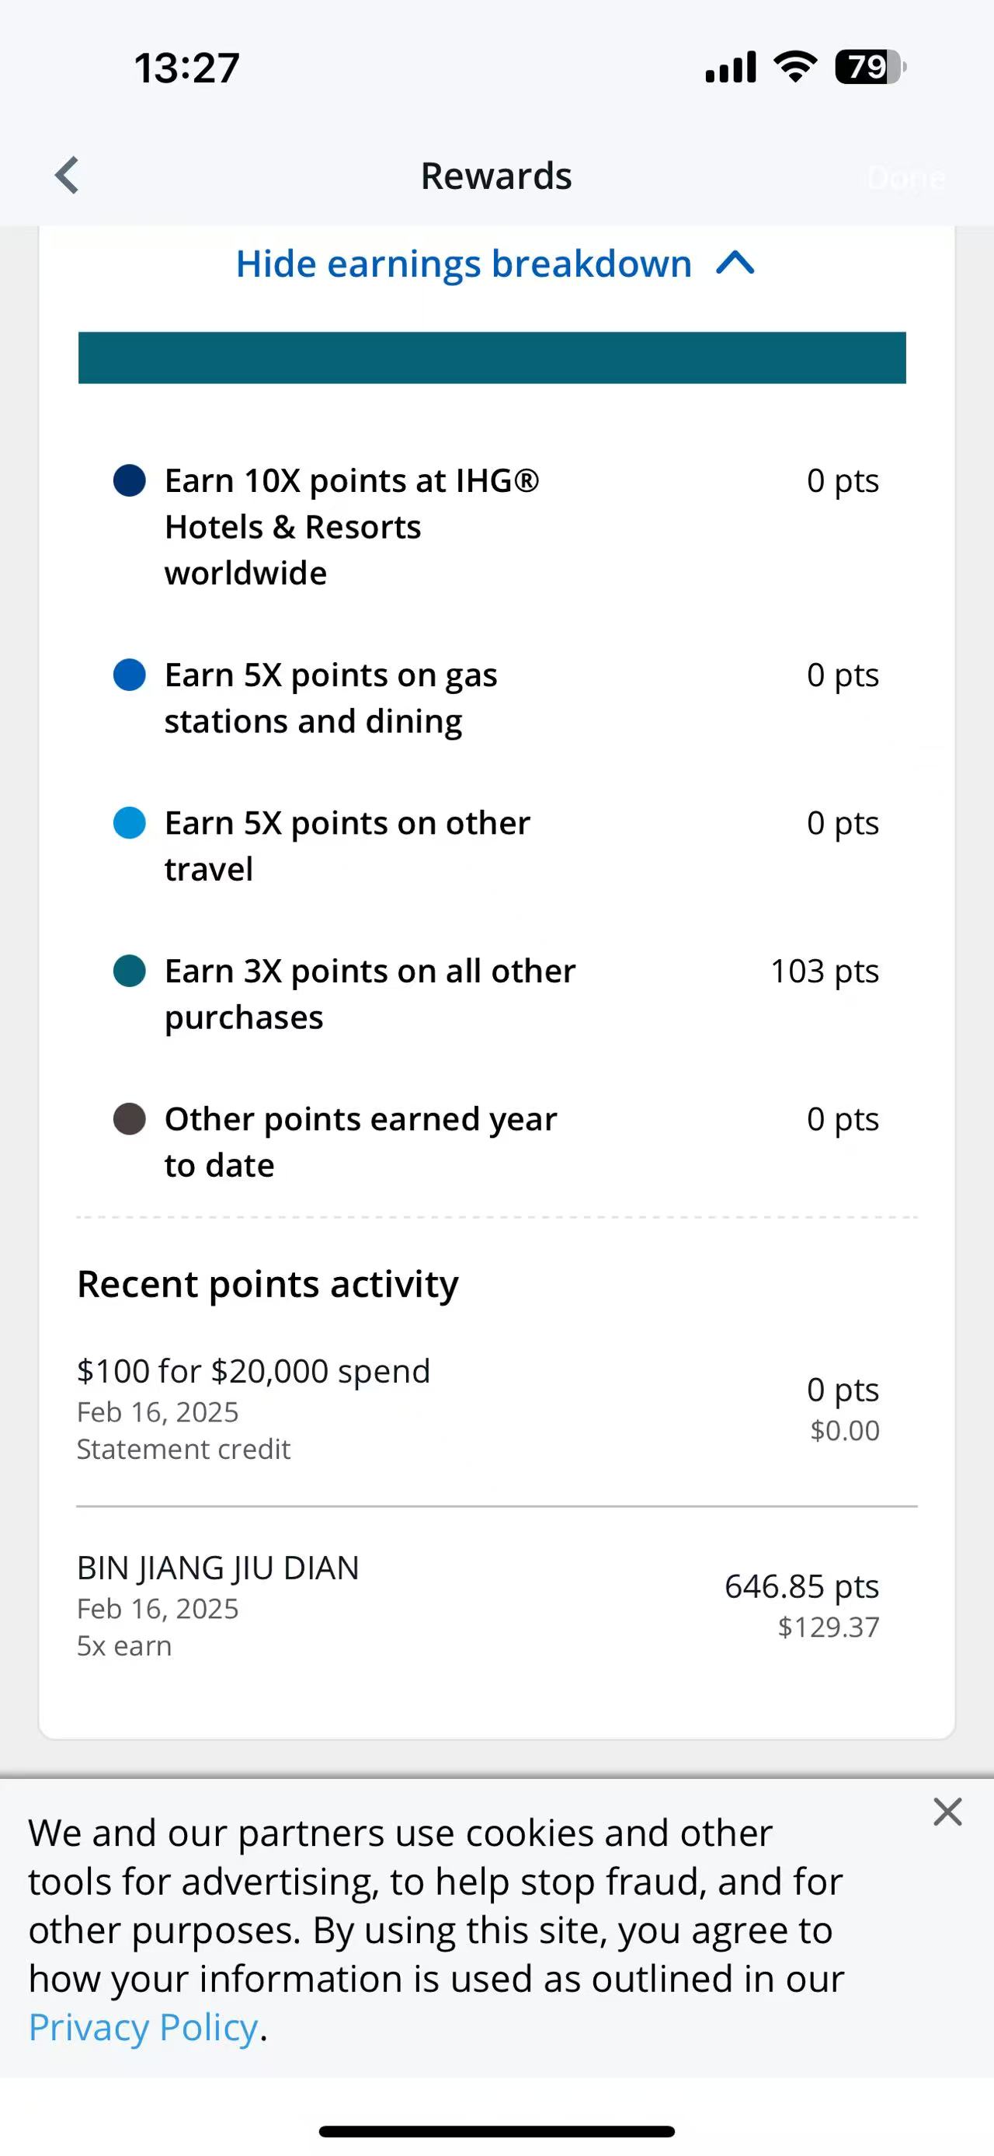Open the $100 for $20,000 spend entry
The height and width of the screenshot is (2156, 994).
pyautogui.click(x=478, y=1408)
